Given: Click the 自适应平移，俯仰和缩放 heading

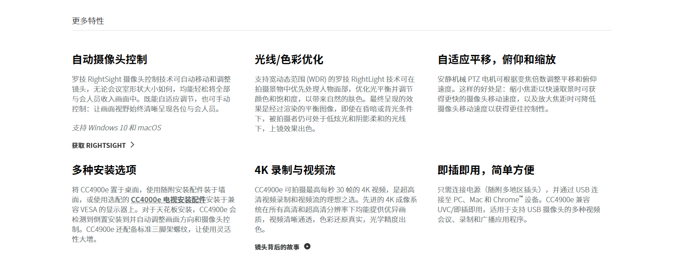Looking at the screenshot, I should [497, 59].
